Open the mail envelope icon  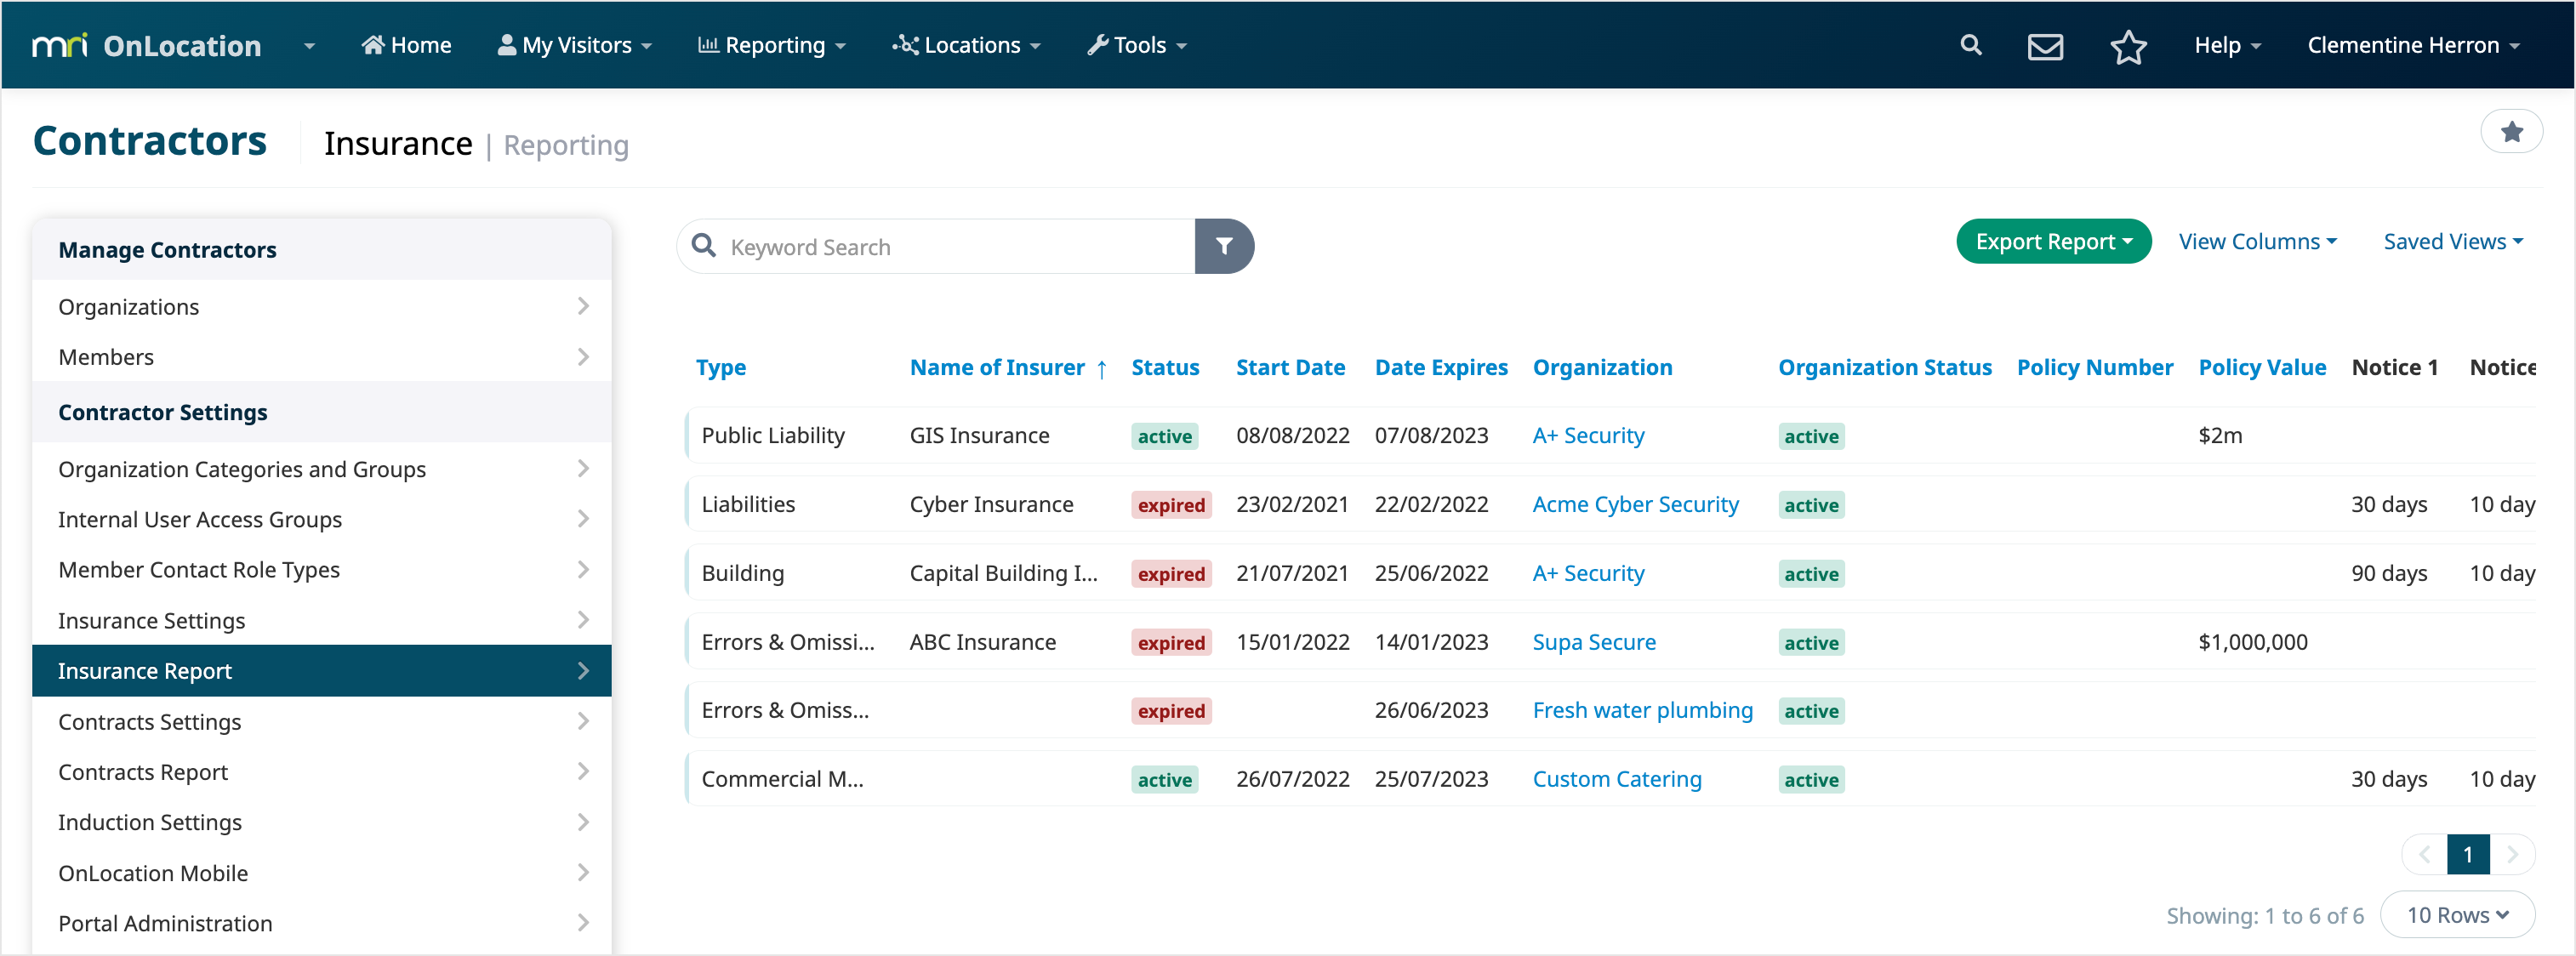2045,46
